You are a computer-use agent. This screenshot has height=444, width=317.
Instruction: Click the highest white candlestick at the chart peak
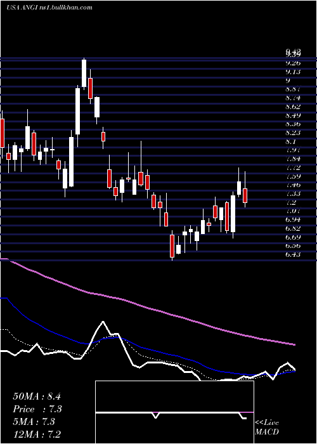[x=84, y=74]
